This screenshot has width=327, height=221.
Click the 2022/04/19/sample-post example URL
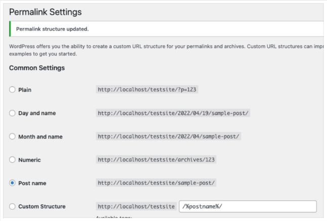[x=173, y=113]
